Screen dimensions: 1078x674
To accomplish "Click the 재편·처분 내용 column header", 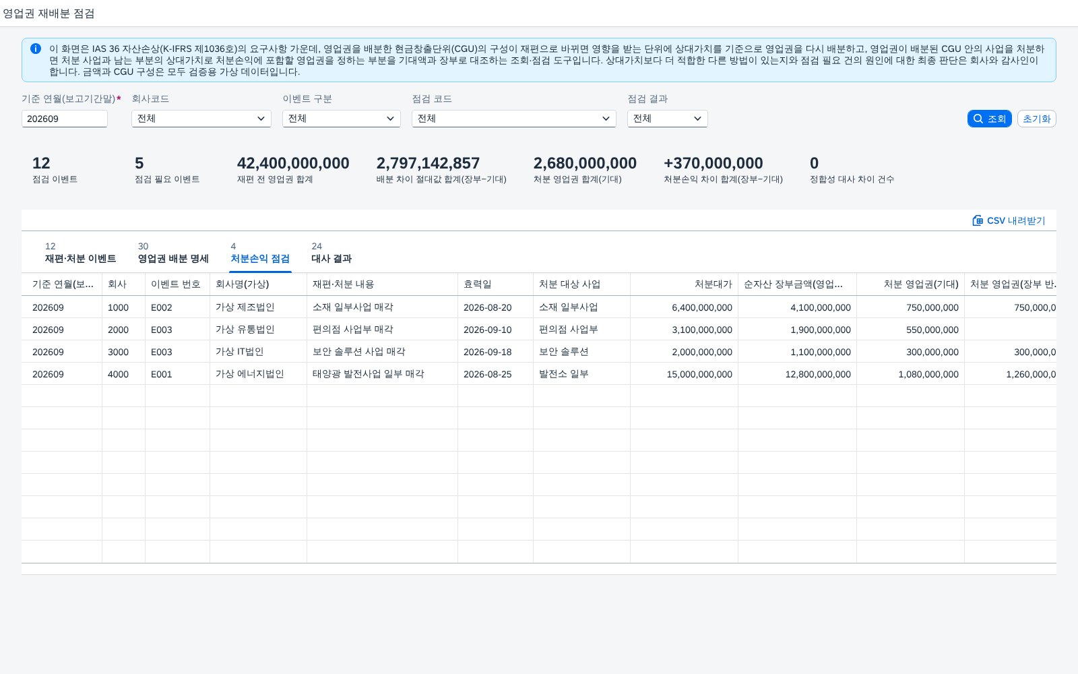I will click(382, 284).
